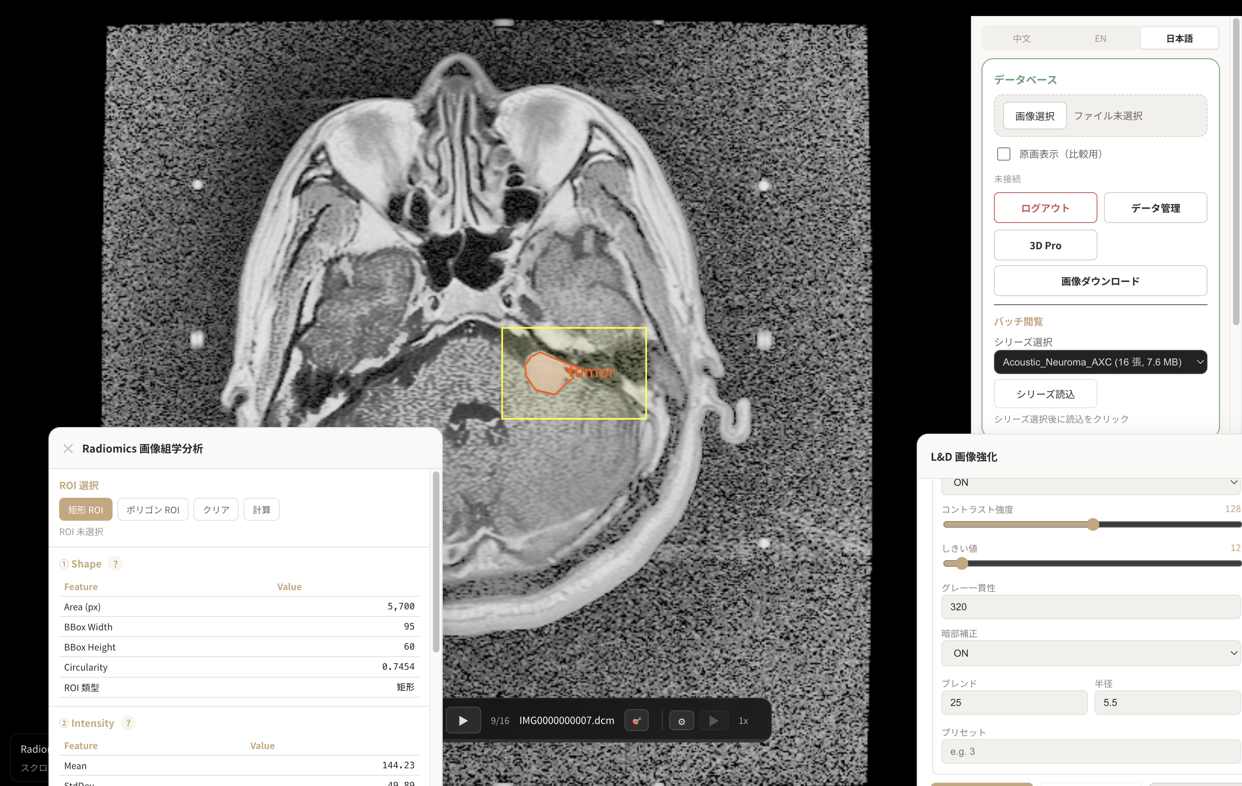
Task: Click the ファイル未選択 label
Action: (x=1108, y=115)
